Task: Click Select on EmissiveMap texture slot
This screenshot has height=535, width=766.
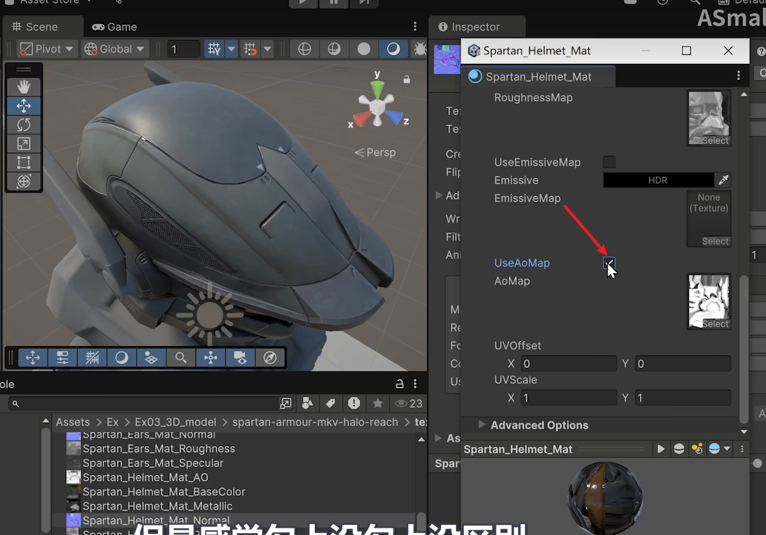Action: pyautogui.click(x=715, y=242)
